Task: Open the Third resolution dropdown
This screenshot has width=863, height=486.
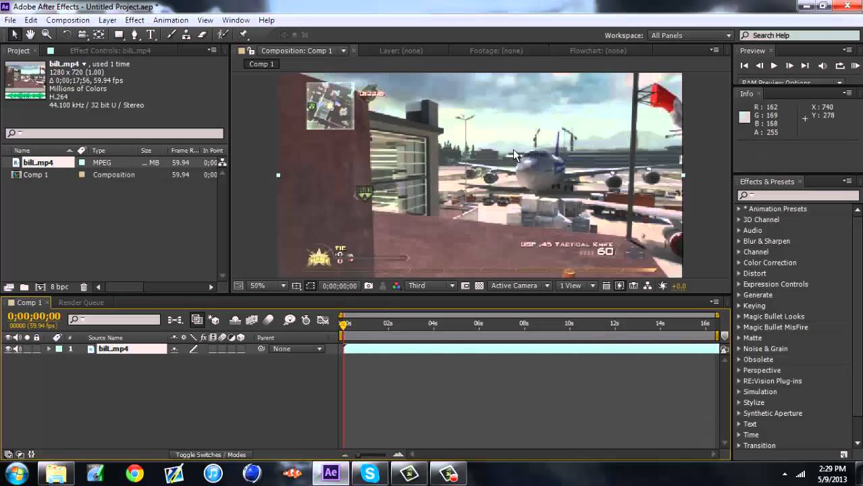Action: pyautogui.click(x=431, y=286)
